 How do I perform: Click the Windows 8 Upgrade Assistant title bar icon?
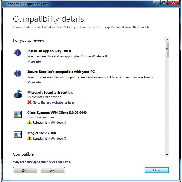pos(5,4)
